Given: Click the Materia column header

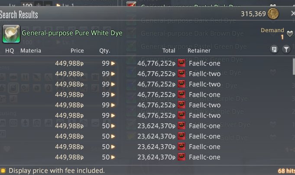Looking at the screenshot, I should tap(31, 50).
